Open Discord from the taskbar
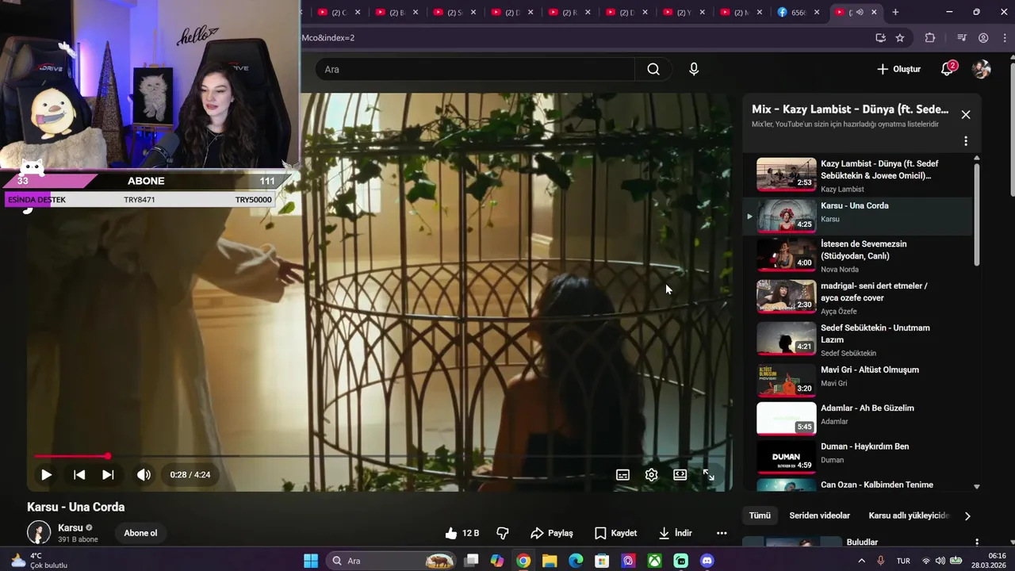The width and height of the screenshot is (1015, 571). click(707, 561)
